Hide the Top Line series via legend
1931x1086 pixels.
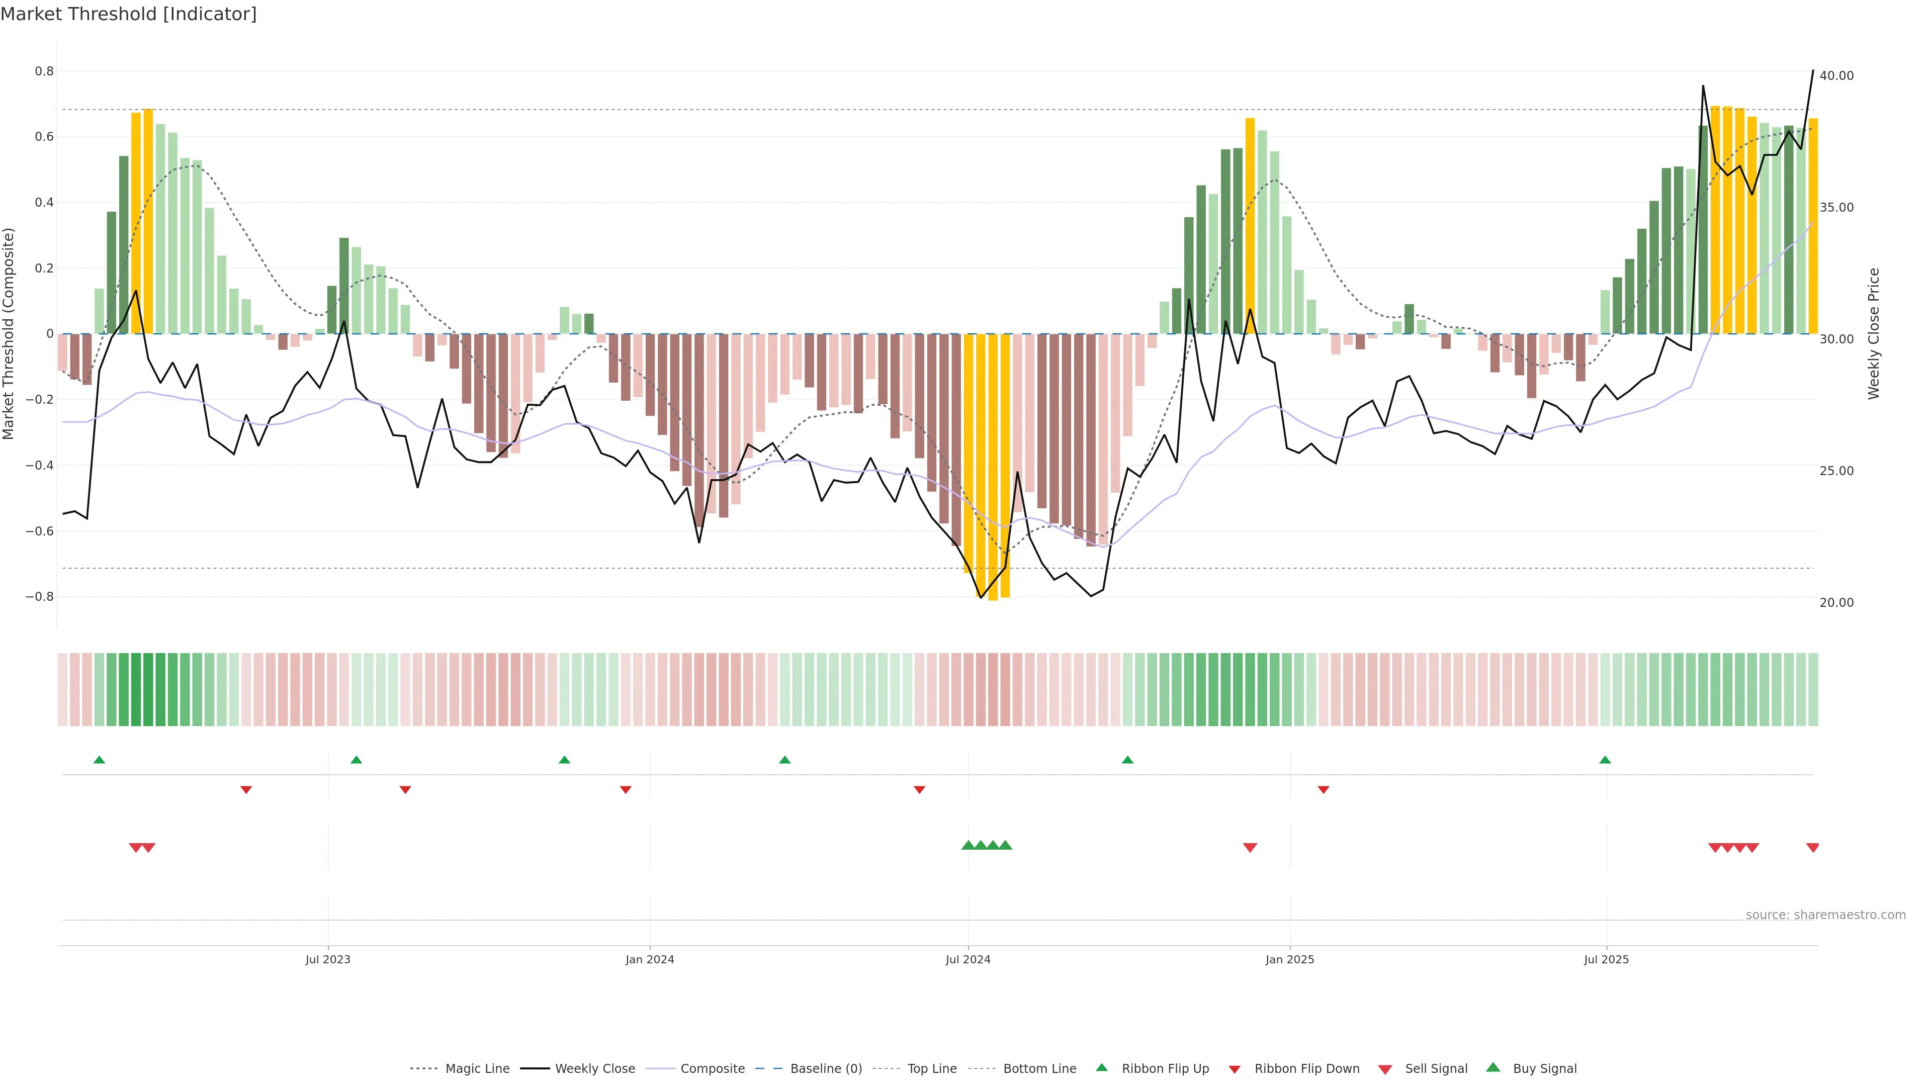tap(932, 1069)
